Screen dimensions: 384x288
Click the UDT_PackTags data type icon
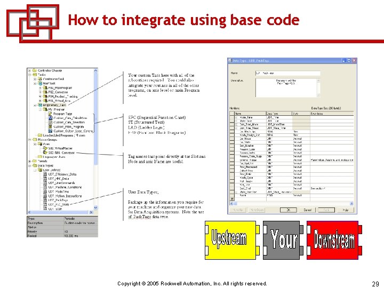click(45, 201)
